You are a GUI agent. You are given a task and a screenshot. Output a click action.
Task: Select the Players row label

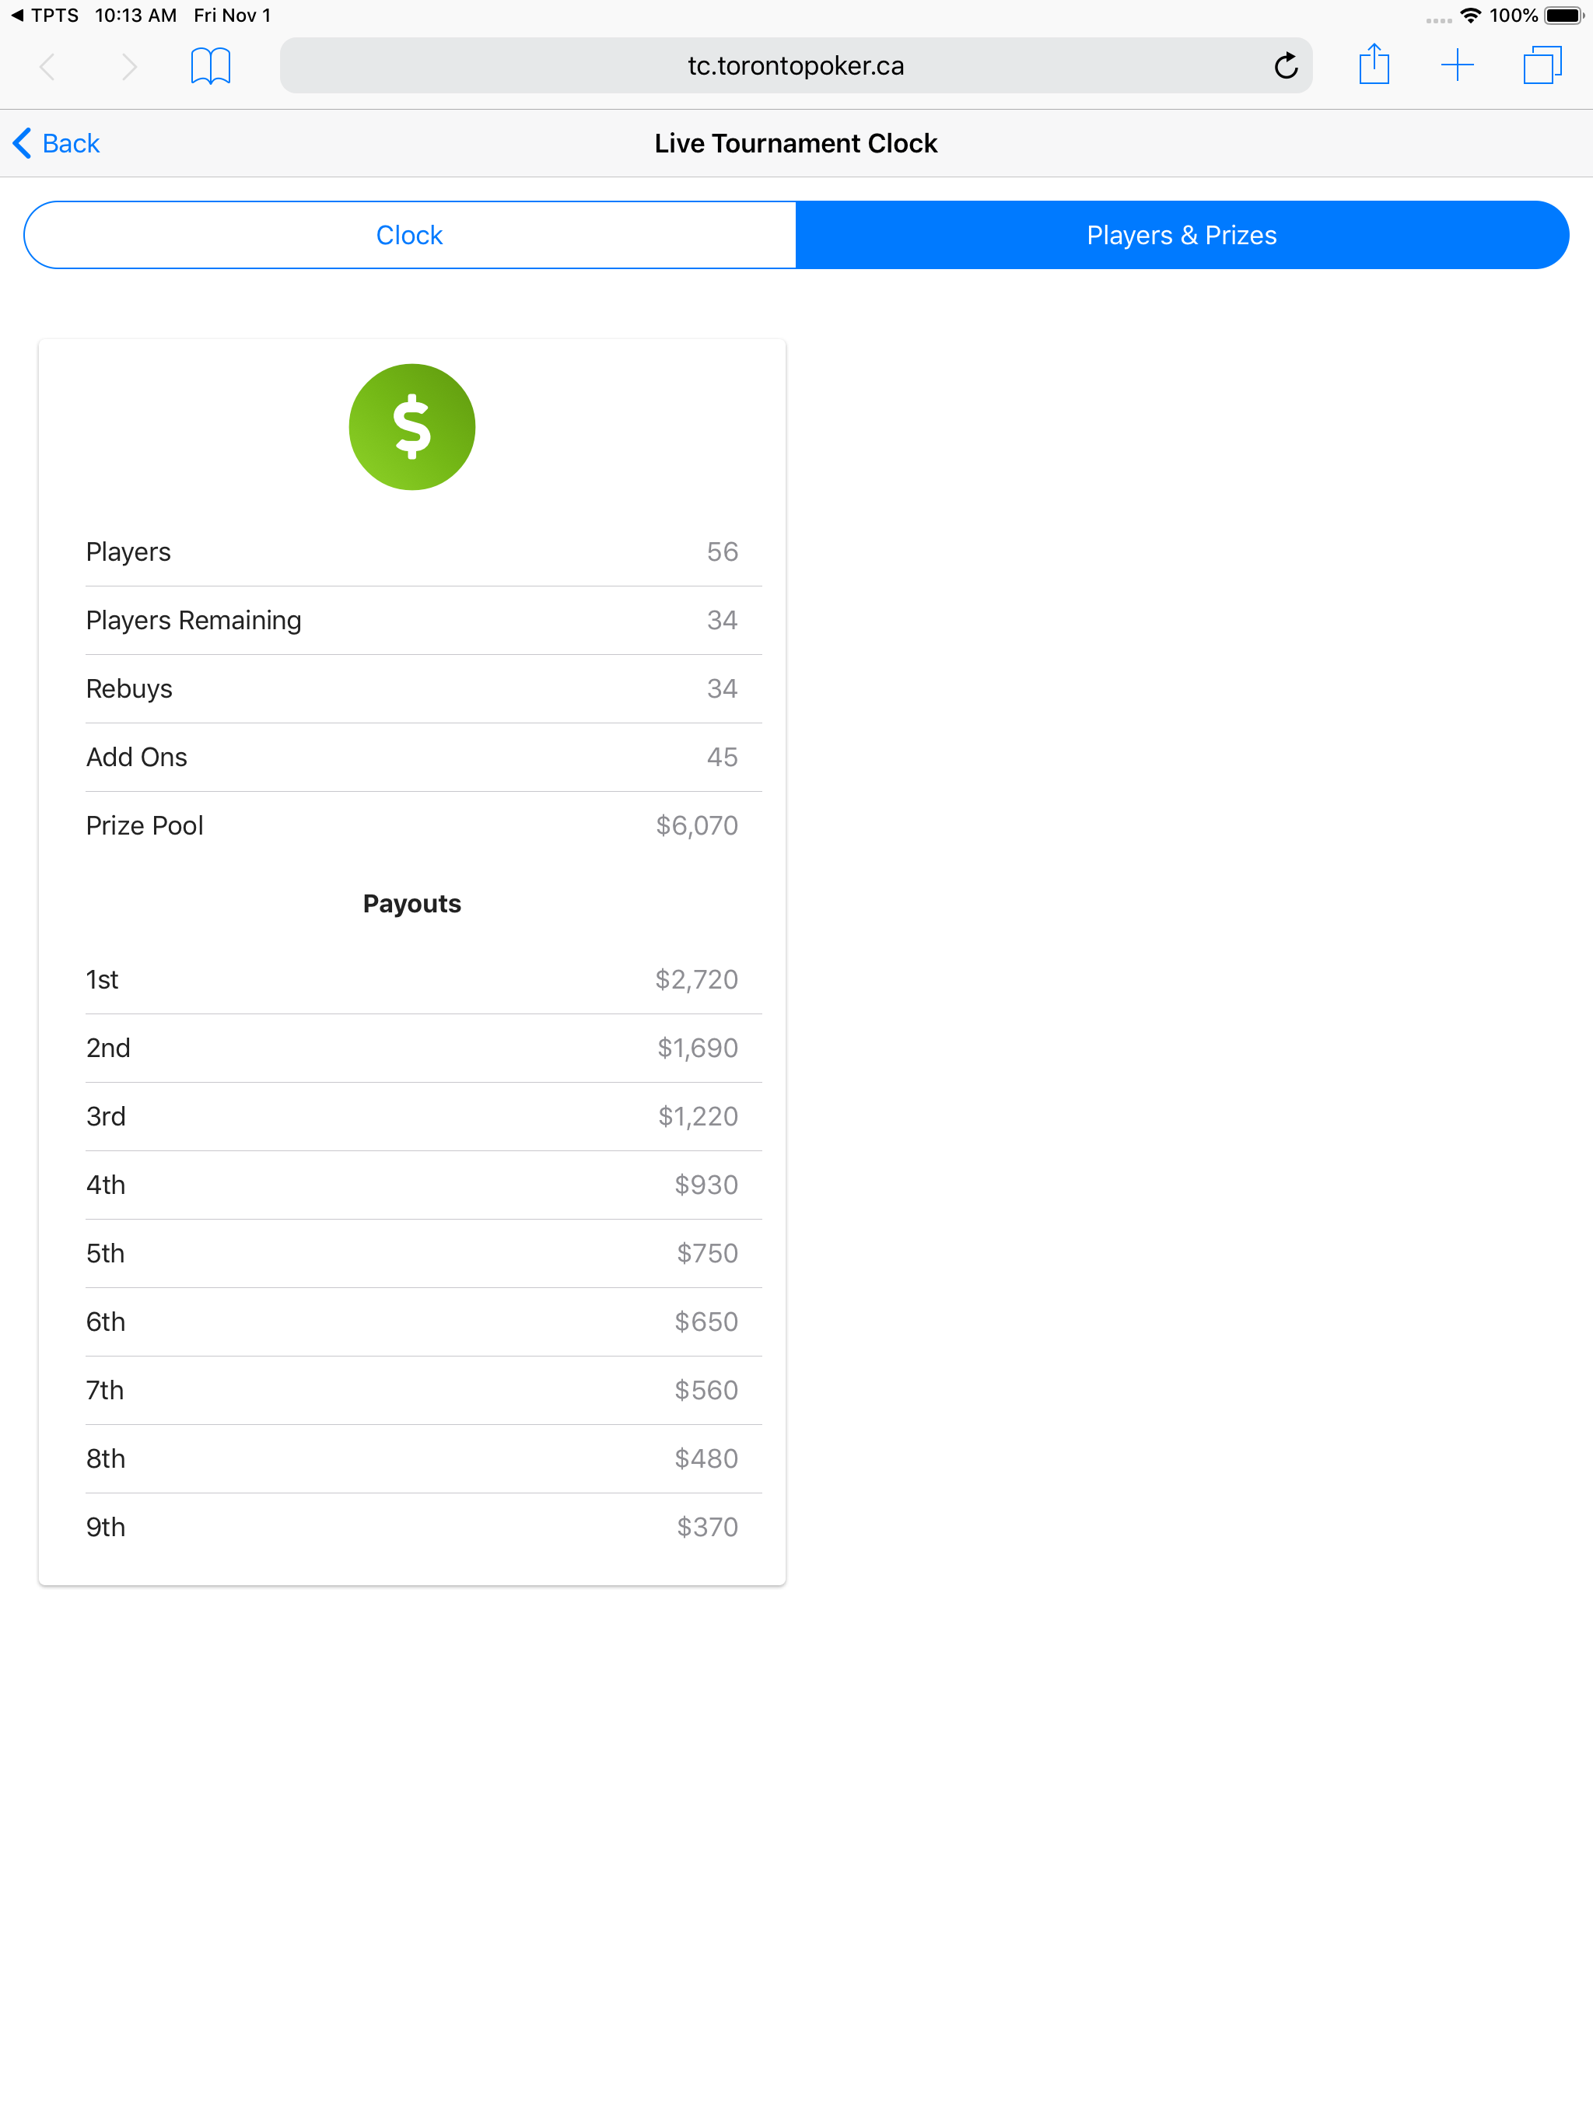point(129,552)
